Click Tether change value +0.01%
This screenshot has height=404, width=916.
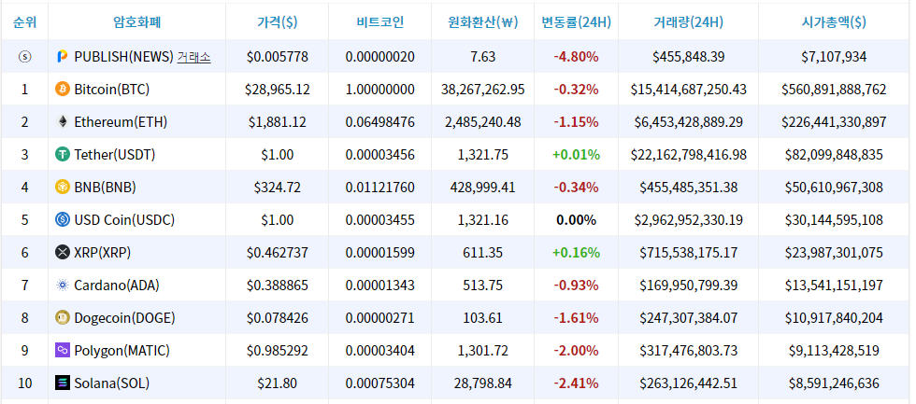click(x=576, y=155)
